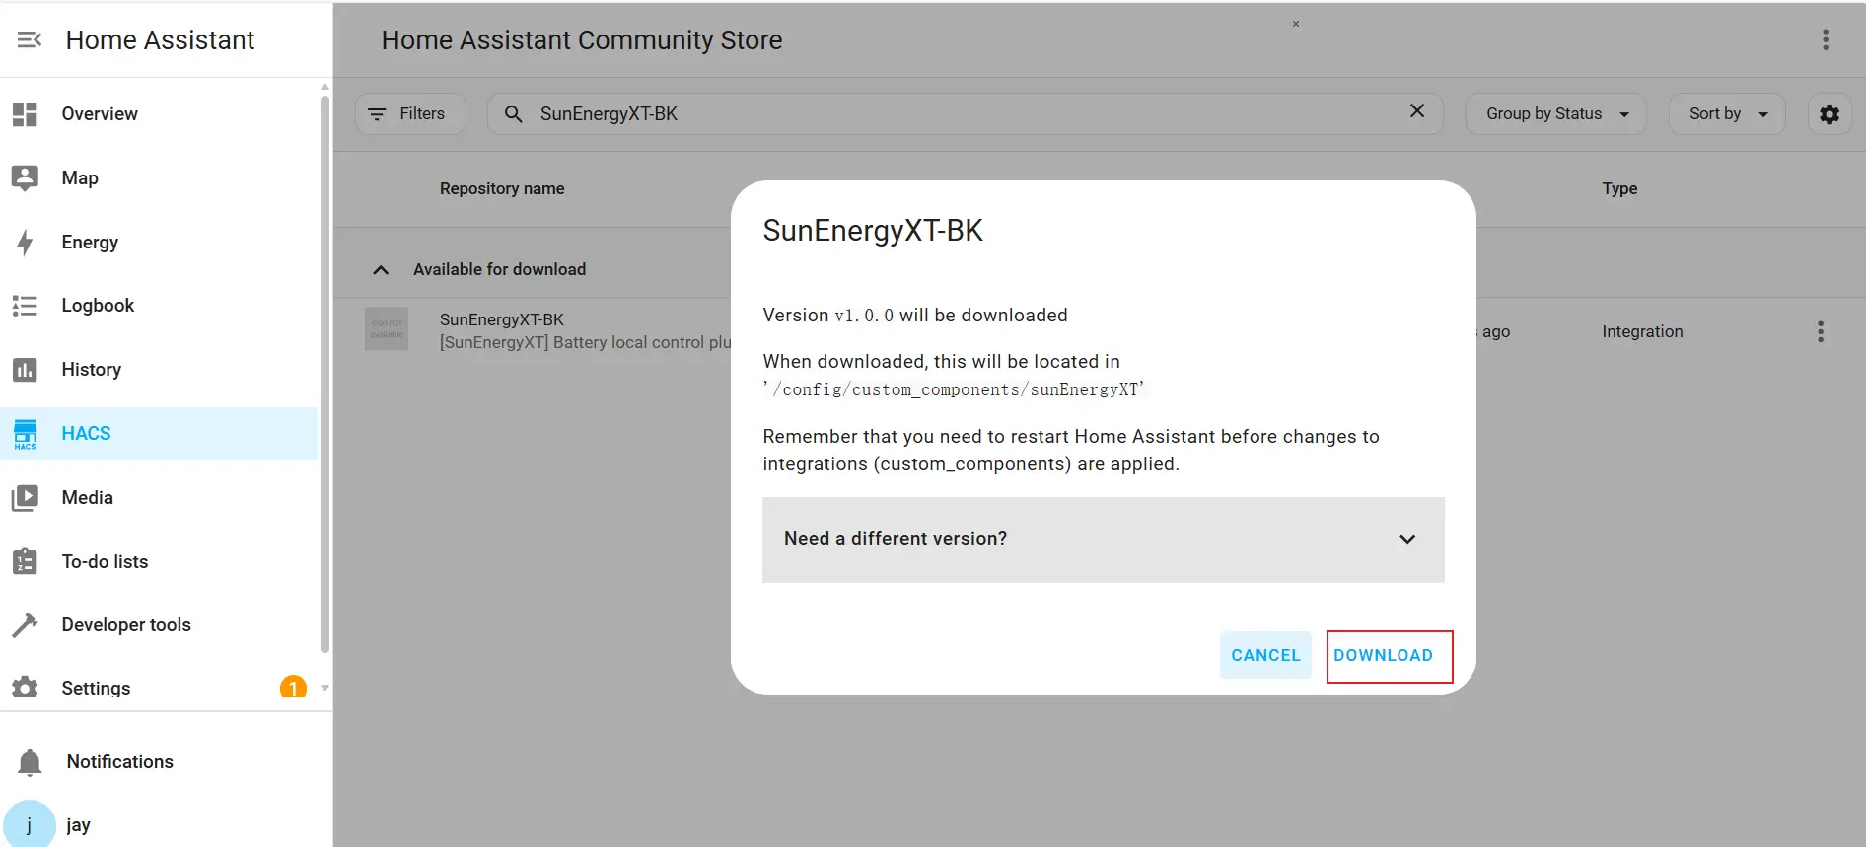Screen dimensions: 1866x847
Task: Collapse the 'Available for download' group
Action: point(381,270)
